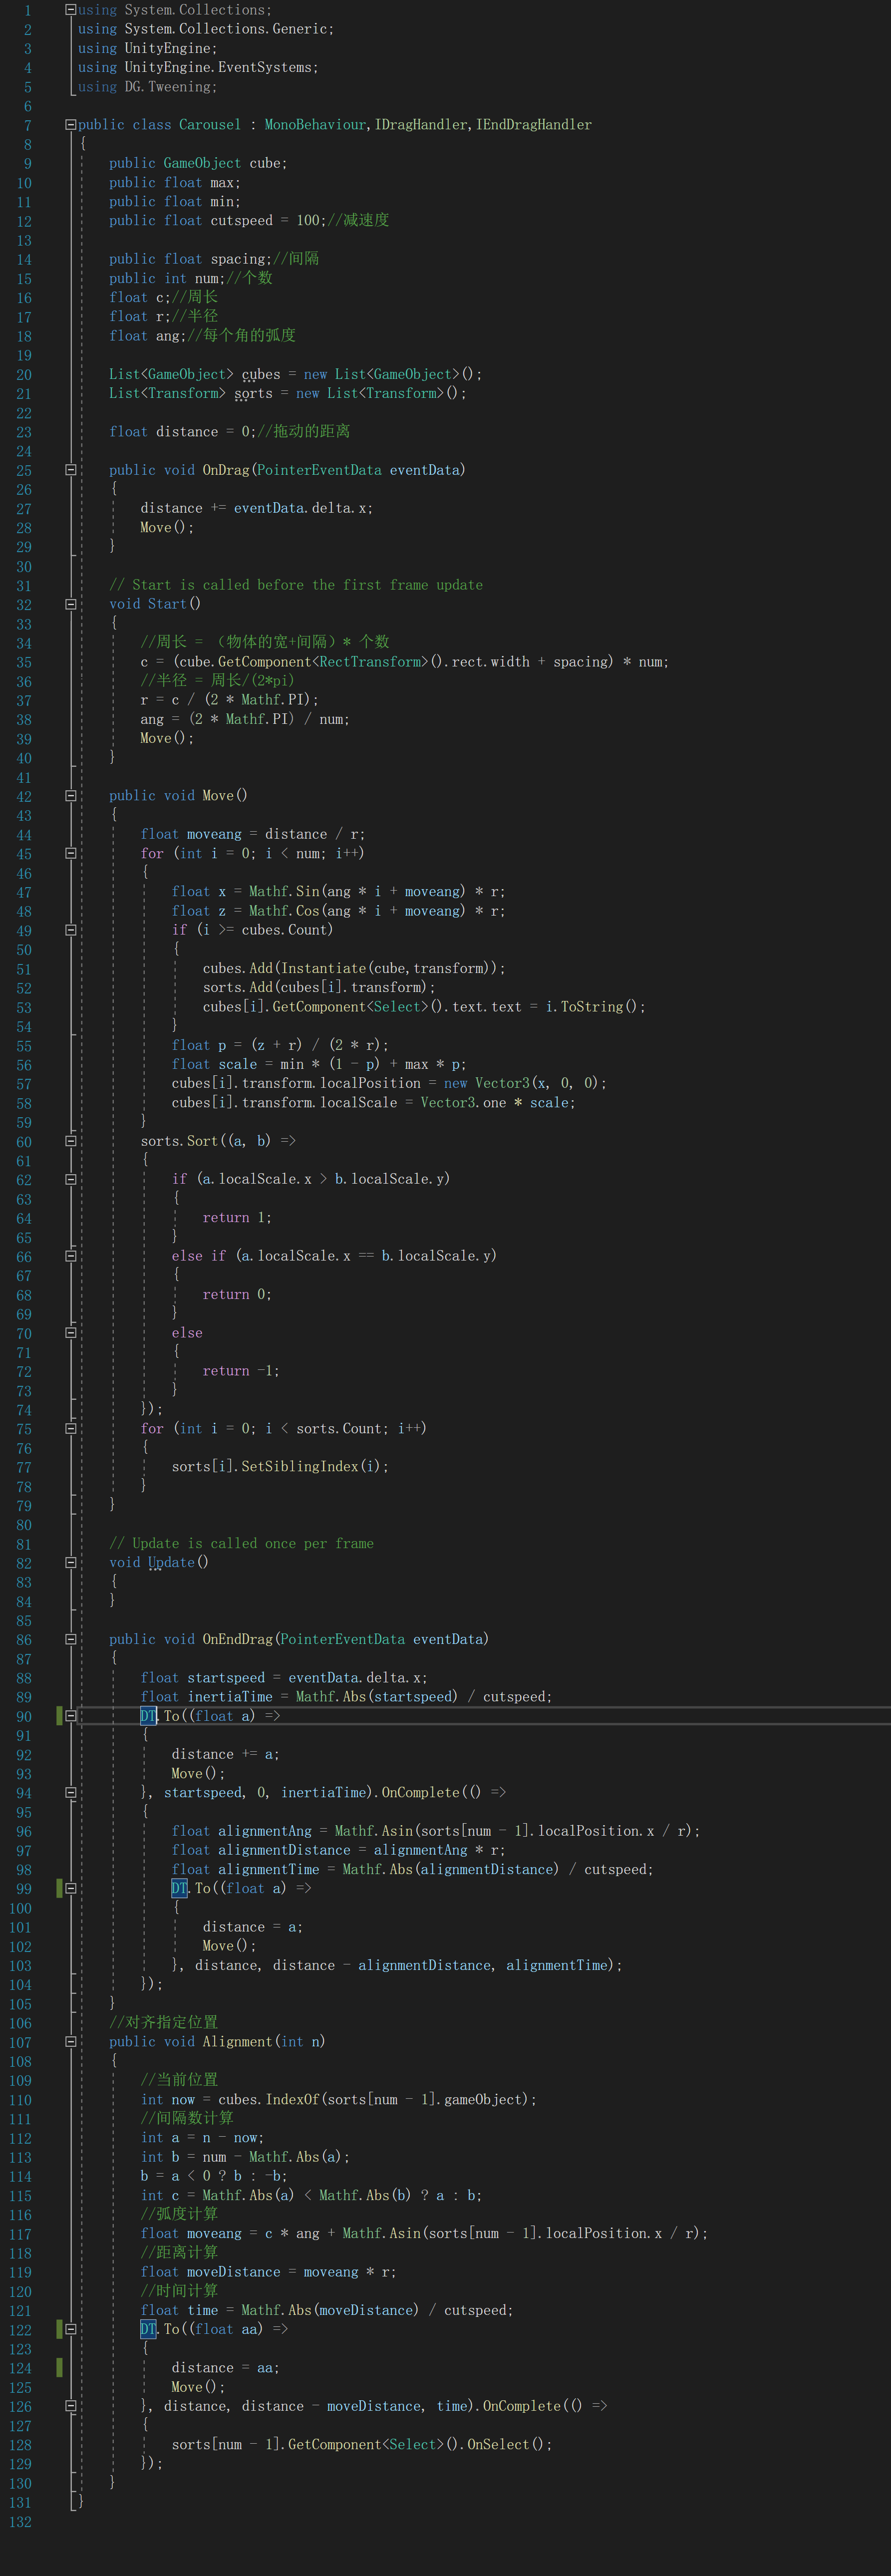Screen dimensions: 891x2576
Task: Click "cutspeed" in its field declaration on line 12
Action: pos(242,221)
